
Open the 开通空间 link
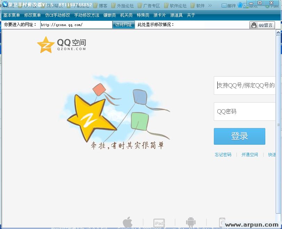click(x=250, y=154)
